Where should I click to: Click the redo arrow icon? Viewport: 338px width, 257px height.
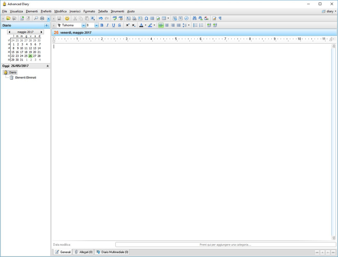coord(106,18)
